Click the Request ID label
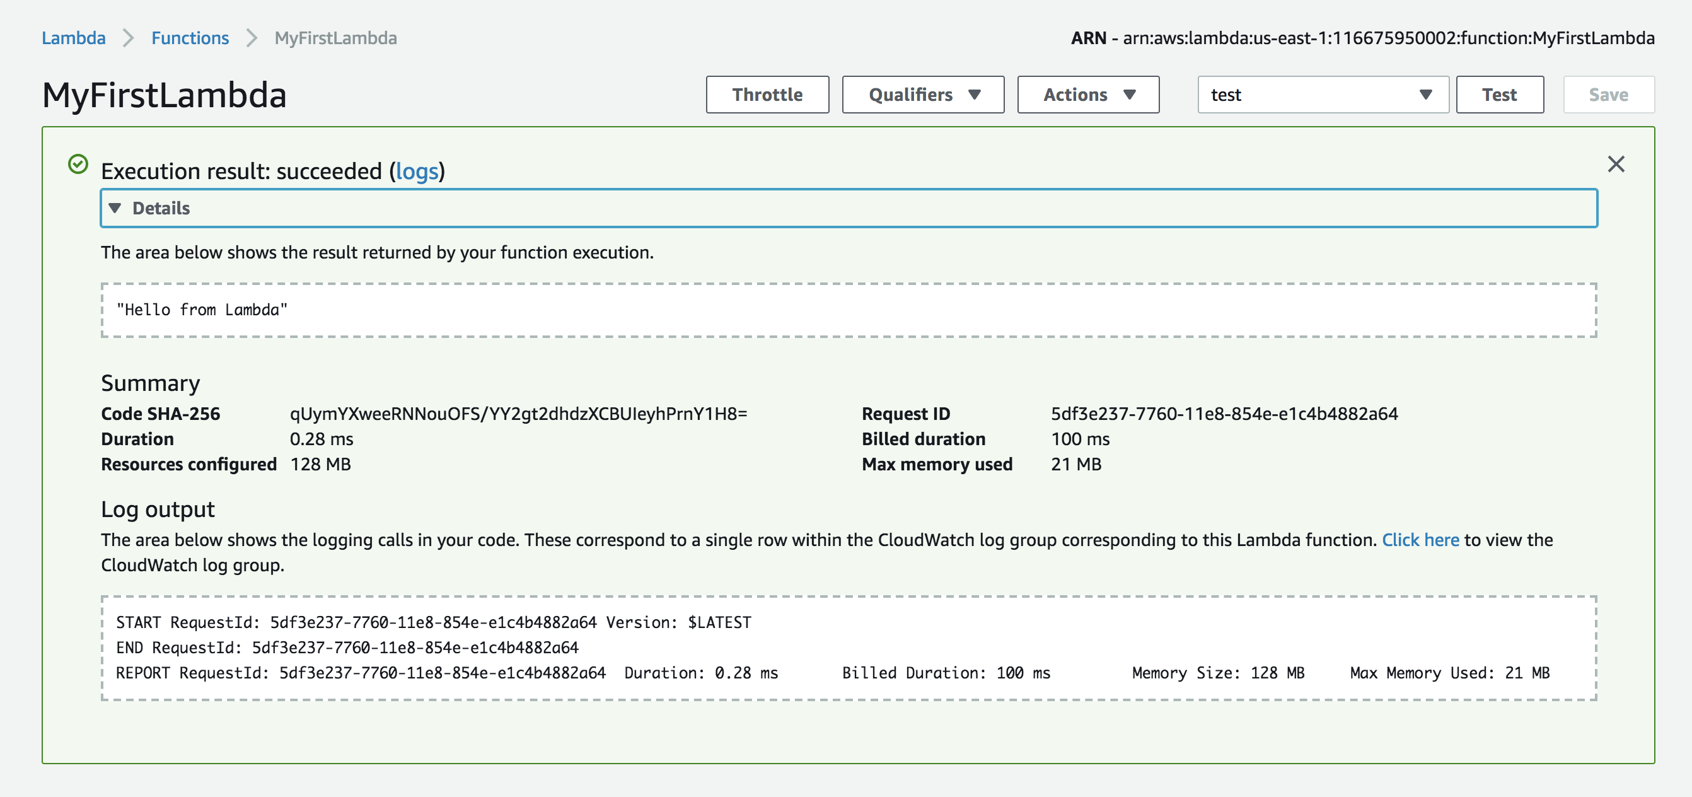The height and width of the screenshot is (797, 1692). pyautogui.click(x=906, y=414)
